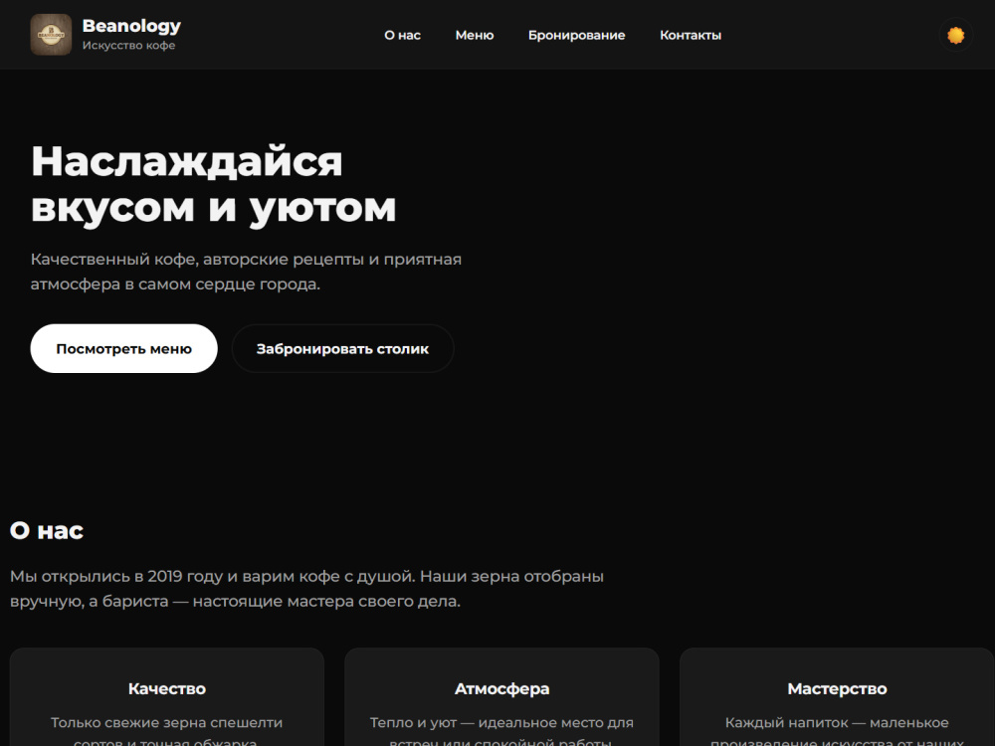This screenshot has width=995, height=746.
Task: Click the hero subtitle starting "Качественный кофе"
Action: point(246,272)
